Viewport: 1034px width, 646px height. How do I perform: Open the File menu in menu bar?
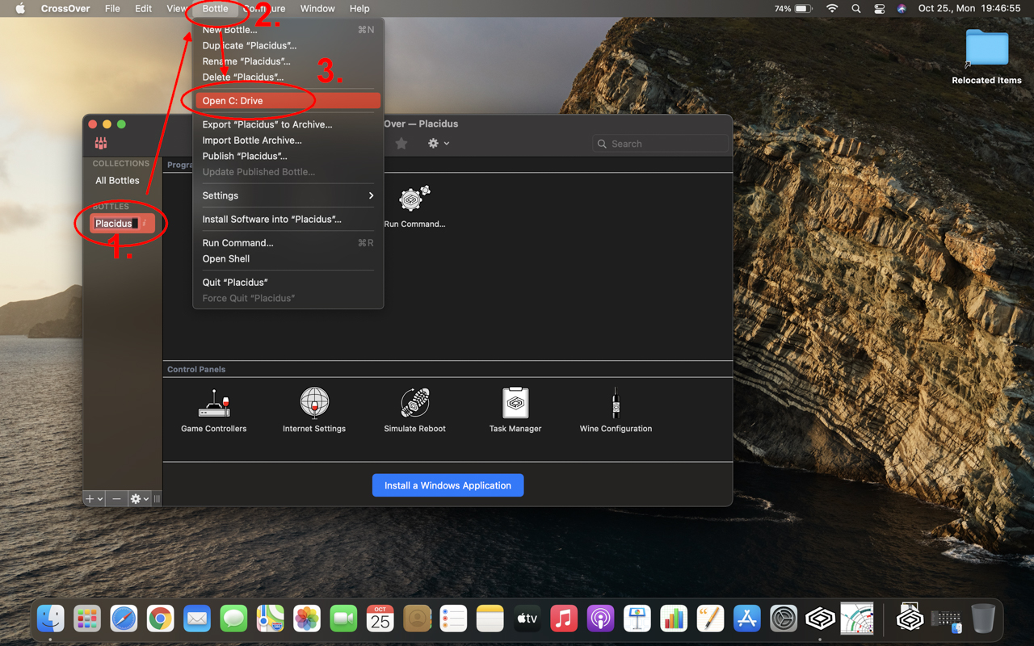112,9
